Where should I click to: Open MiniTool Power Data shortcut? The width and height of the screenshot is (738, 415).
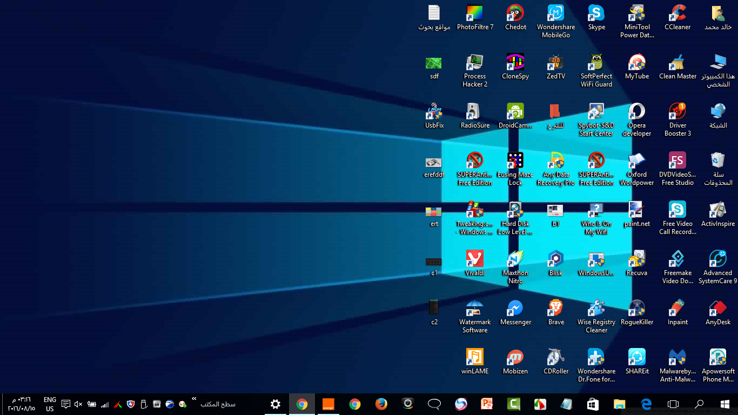(637, 22)
